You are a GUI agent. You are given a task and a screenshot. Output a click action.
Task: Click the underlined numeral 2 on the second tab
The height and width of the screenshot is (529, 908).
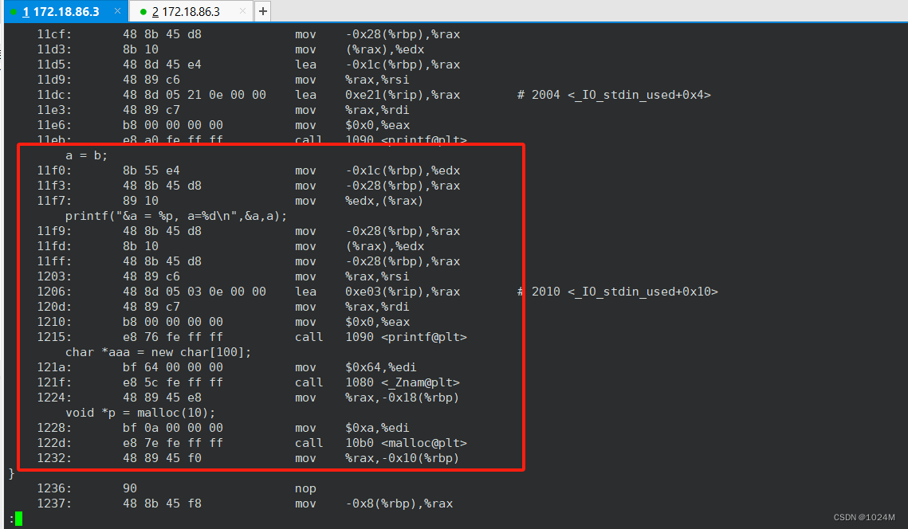click(156, 12)
